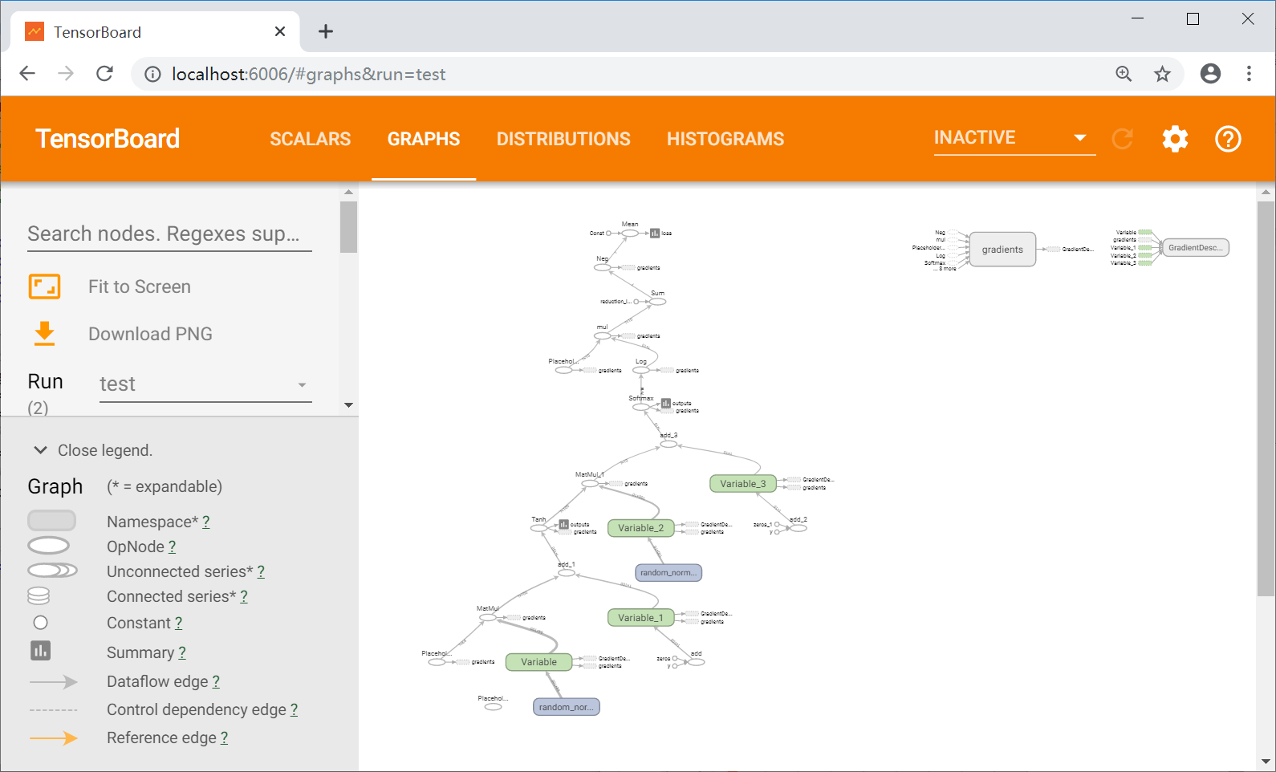The width and height of the screenshot is (1276, 772).
Task: Select the random_nor... node under Variable
Action: (x=567, y=707)
